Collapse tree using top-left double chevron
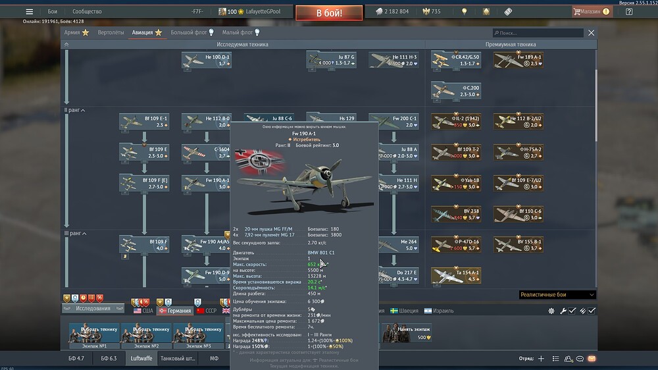658x370 pixels. pos(66,44)
